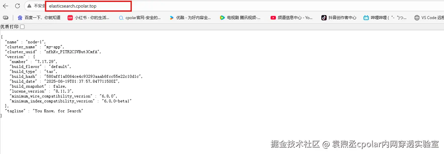Toggle the 优质打印 pretty-print checkbox
This screenshot has width=444, height=154.
[x=22, y=27]
